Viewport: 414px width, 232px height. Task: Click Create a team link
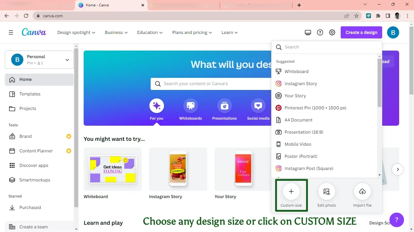pos(33,227)
